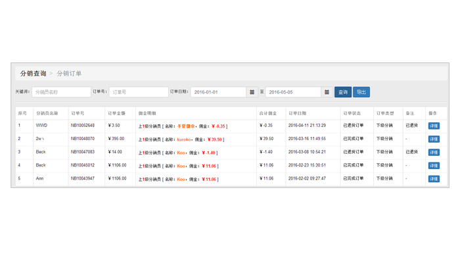The height and width of the screenshot is (263, 460).
Task: Show 详情 for order NB10047083
Action: [434, 153]
